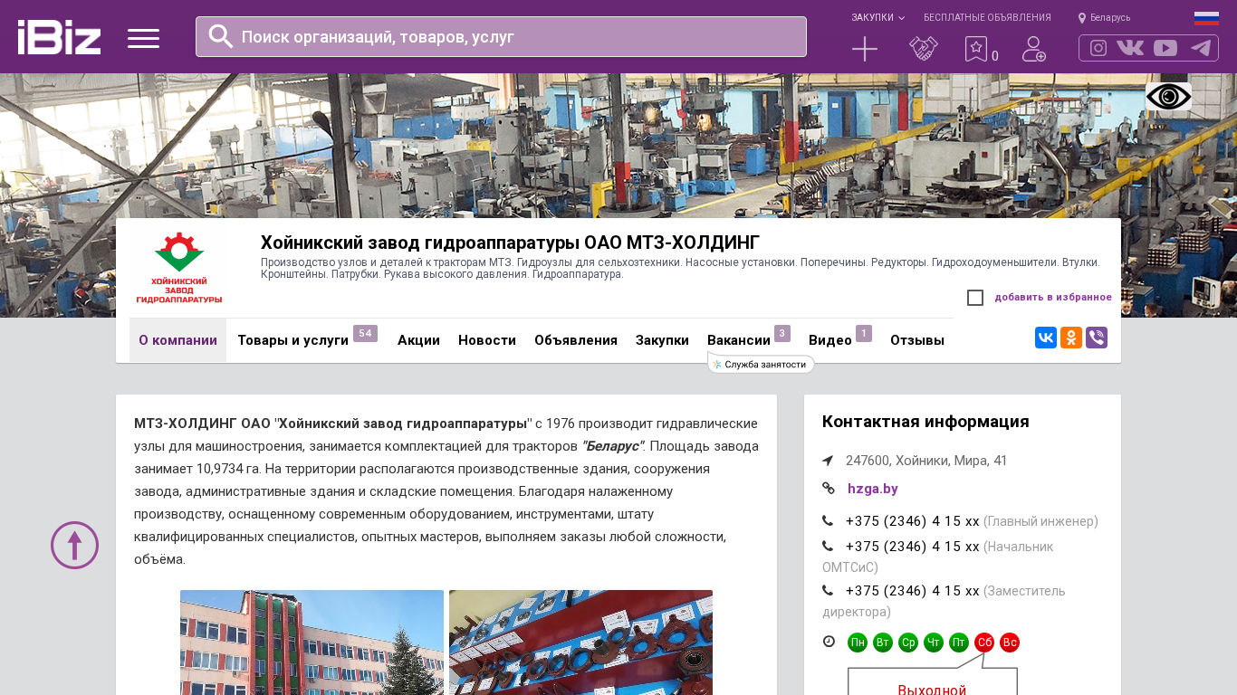Open the factory building photo thumbnail
Image resolution: width=1237 pixels, height=695 pixels.
[312, 643]
